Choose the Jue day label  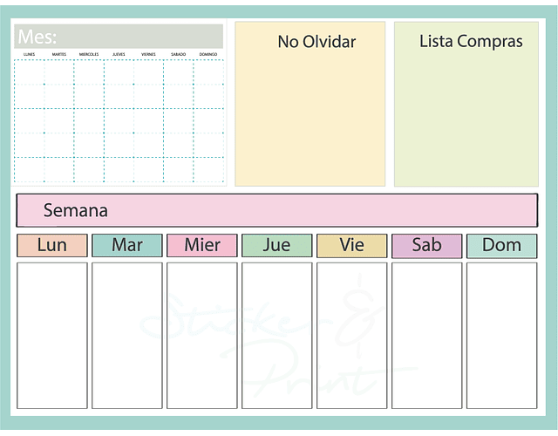coord(276,245)
